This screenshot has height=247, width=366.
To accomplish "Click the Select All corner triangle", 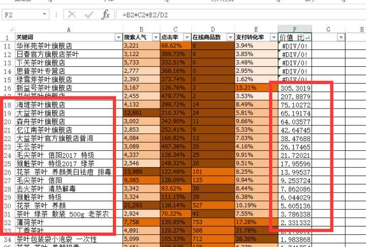I will pyautogui.click(x=11, y=30).
